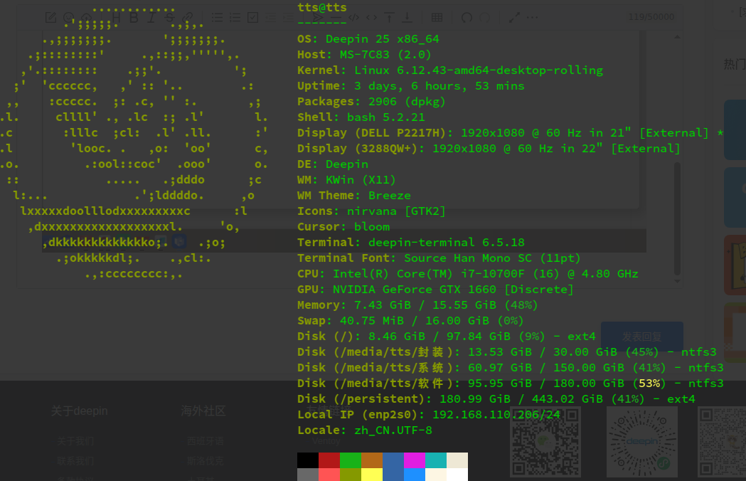The height and width of the screenshot is (481, 746).
Task: Click the "OS: Deepin 25 x86_64" line
Action: point(368,39)
